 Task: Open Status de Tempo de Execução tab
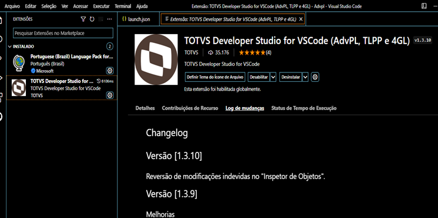[304, 108]
